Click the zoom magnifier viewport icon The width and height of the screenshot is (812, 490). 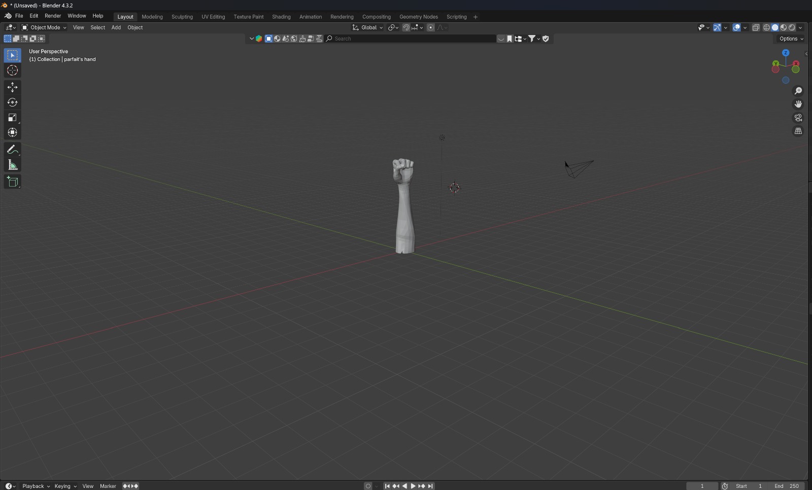tap(798, 91)
